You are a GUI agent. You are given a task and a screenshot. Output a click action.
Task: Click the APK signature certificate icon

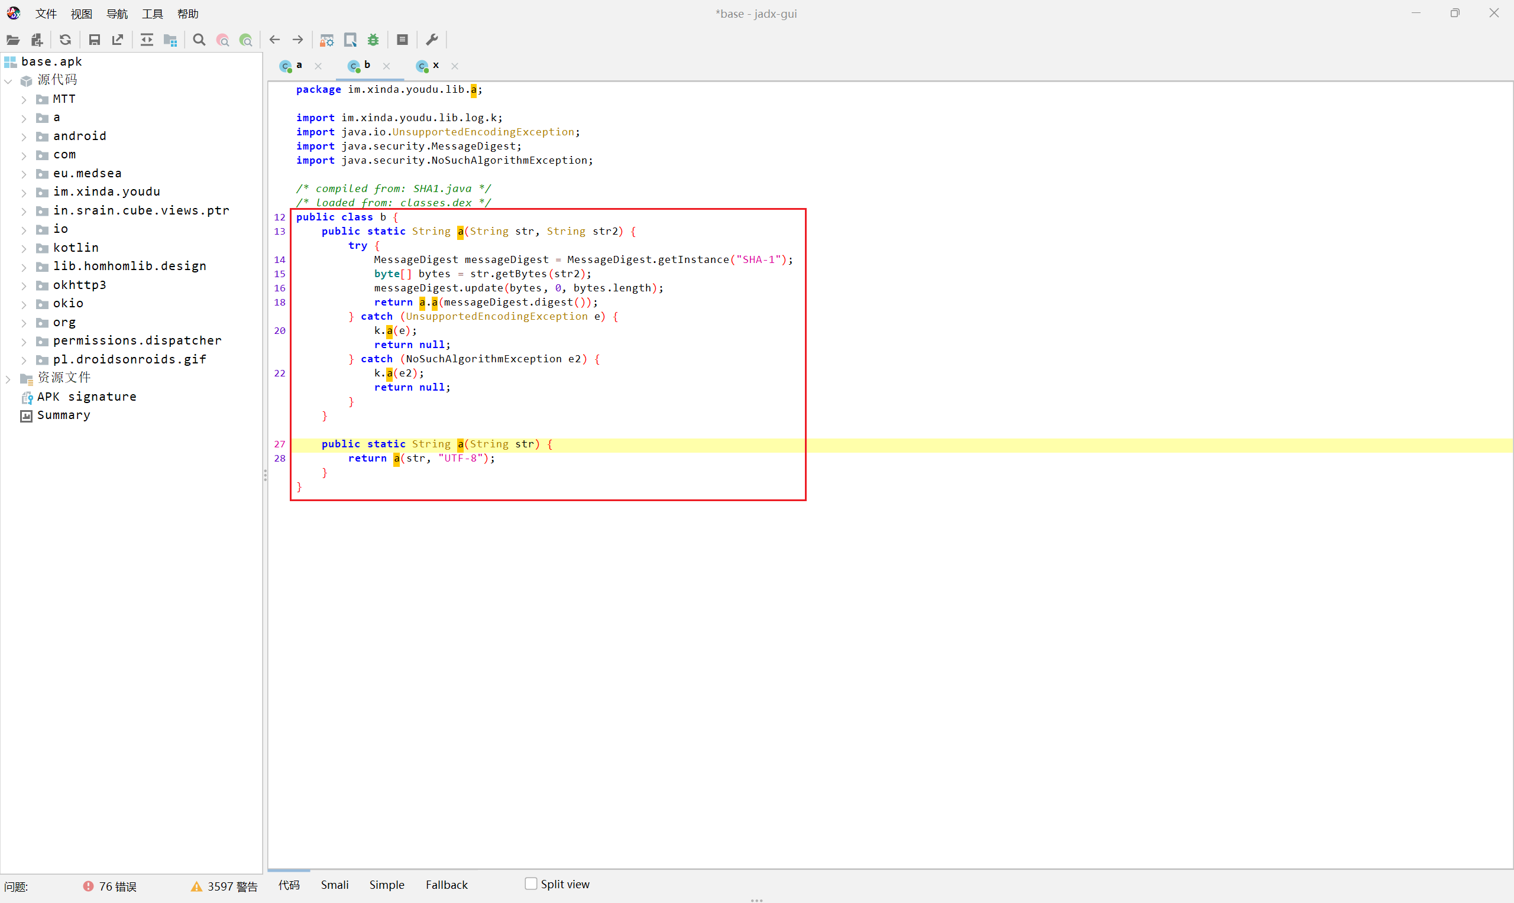coord(27,397)
